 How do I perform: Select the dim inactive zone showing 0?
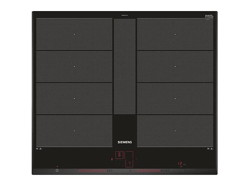(119, 164)
